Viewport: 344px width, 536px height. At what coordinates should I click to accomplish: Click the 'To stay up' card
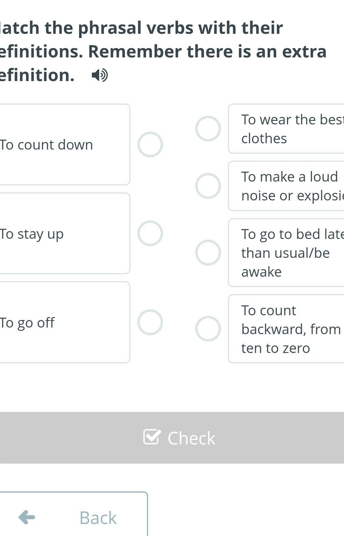pos(65,233)
